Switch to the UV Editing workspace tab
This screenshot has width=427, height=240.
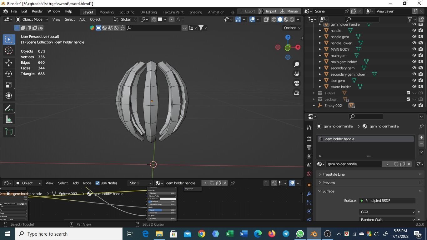click(148, 12)
